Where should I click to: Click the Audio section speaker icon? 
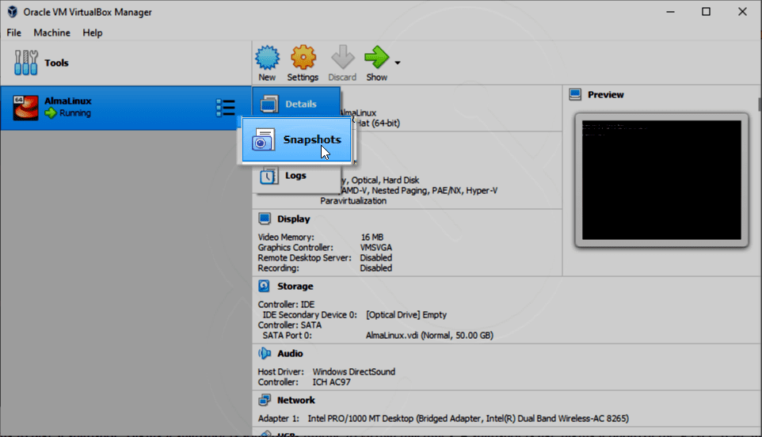[x=265, y=353]
